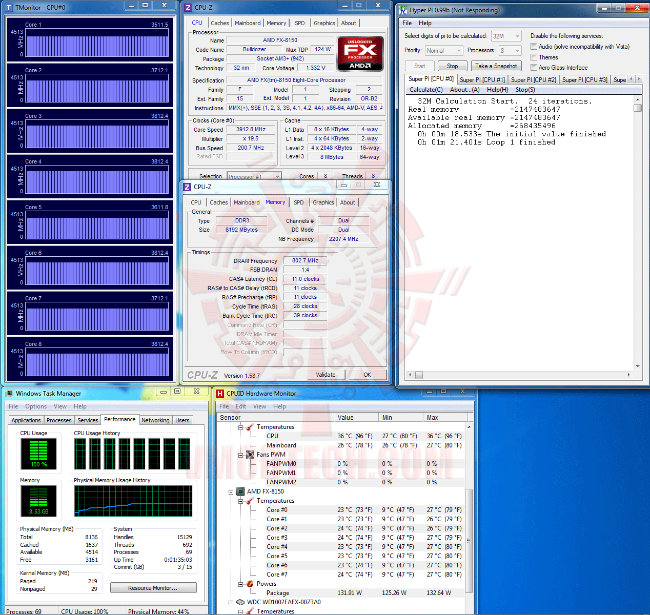Collapse the Powers tree node

(x=240, y=584)
